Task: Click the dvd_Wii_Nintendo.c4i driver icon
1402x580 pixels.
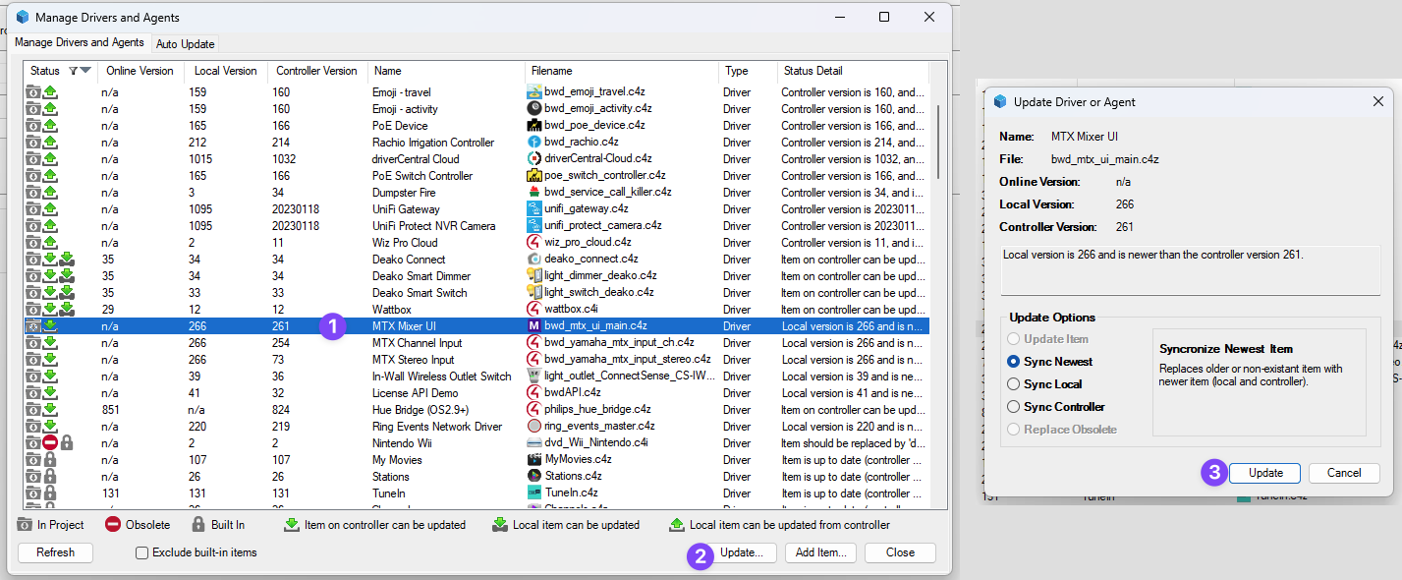Action: pos(534,443)
